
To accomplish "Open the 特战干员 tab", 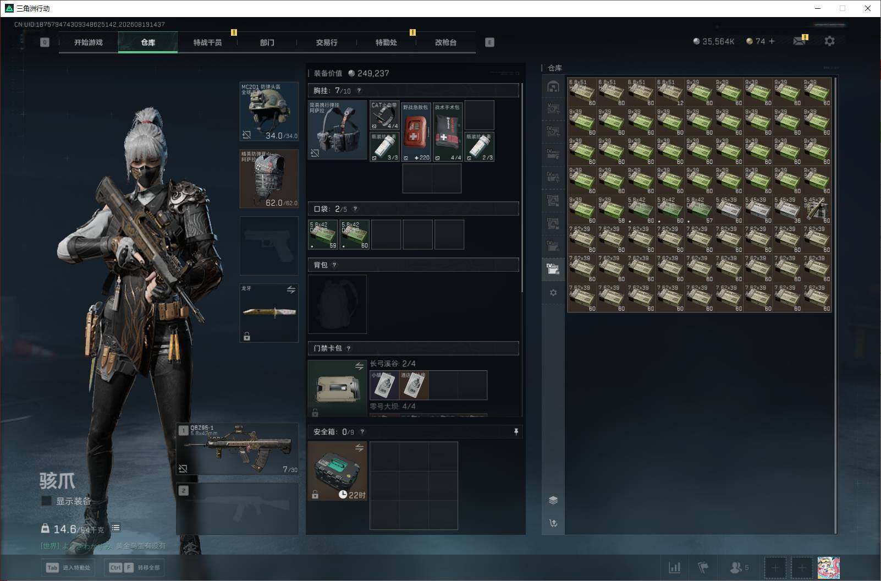I will (x=207, y=42).
